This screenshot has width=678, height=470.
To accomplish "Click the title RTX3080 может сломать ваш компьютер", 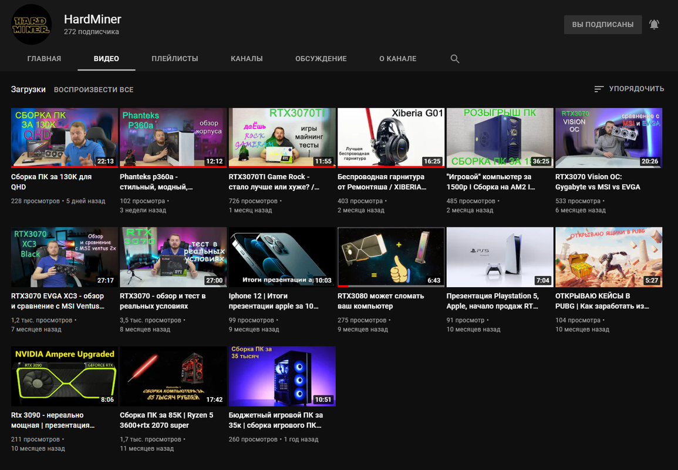I will point(381,301).
